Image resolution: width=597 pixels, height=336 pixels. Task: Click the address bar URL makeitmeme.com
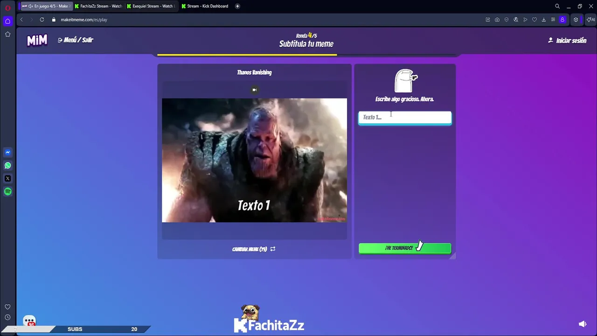(84, 20)
